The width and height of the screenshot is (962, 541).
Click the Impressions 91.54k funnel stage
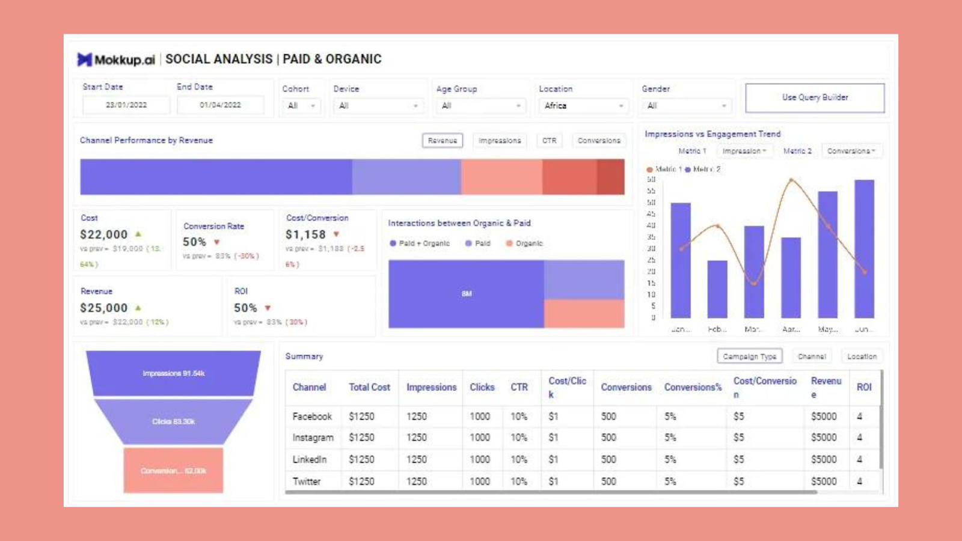coord(173,373)
